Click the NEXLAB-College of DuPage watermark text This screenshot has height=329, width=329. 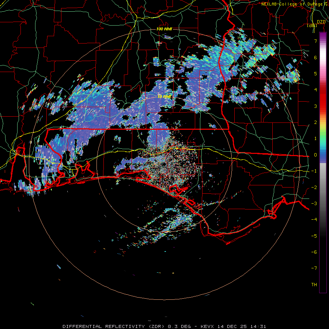point(294,4)
